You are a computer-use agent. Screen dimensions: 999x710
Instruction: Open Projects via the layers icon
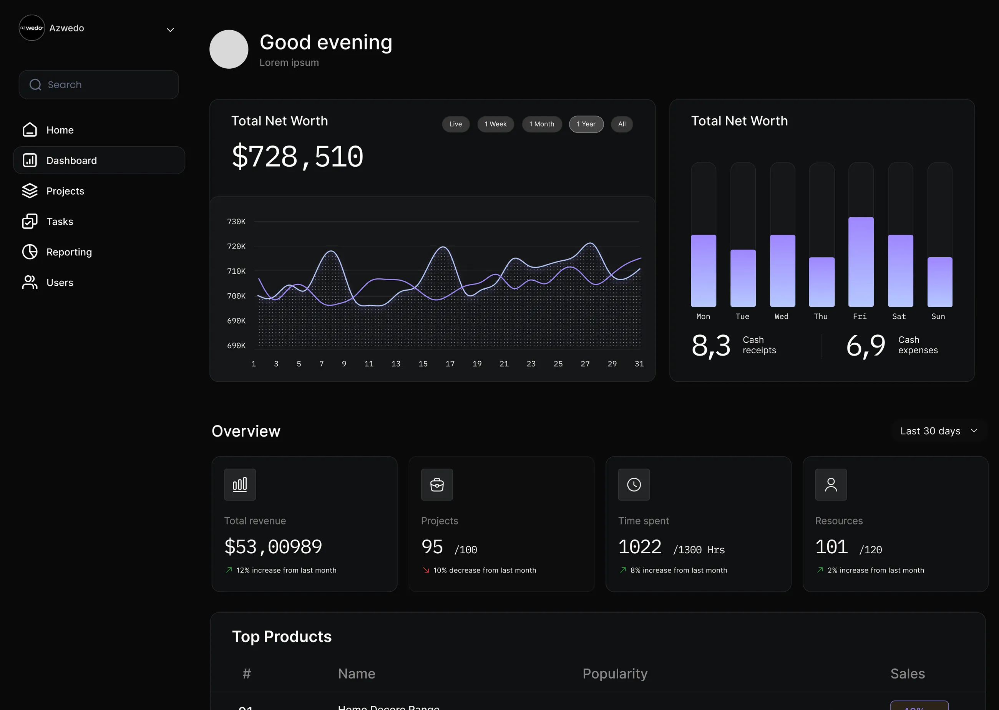[29, 190]
